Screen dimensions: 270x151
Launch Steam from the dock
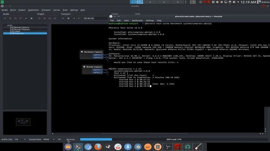tap(108, 147)
